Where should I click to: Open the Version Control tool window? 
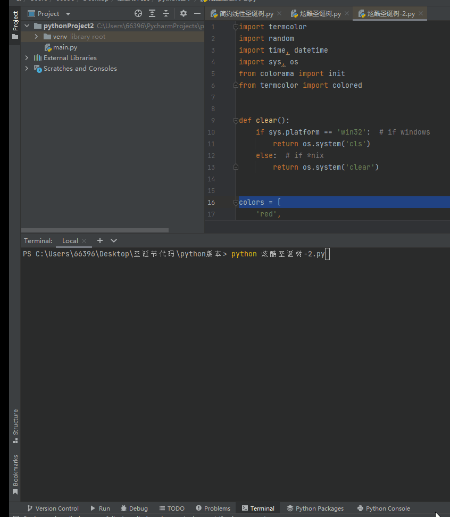coord(52,508)
